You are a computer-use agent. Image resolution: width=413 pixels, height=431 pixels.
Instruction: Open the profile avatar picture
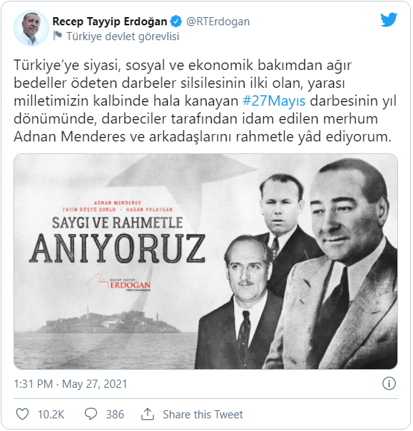31,28
